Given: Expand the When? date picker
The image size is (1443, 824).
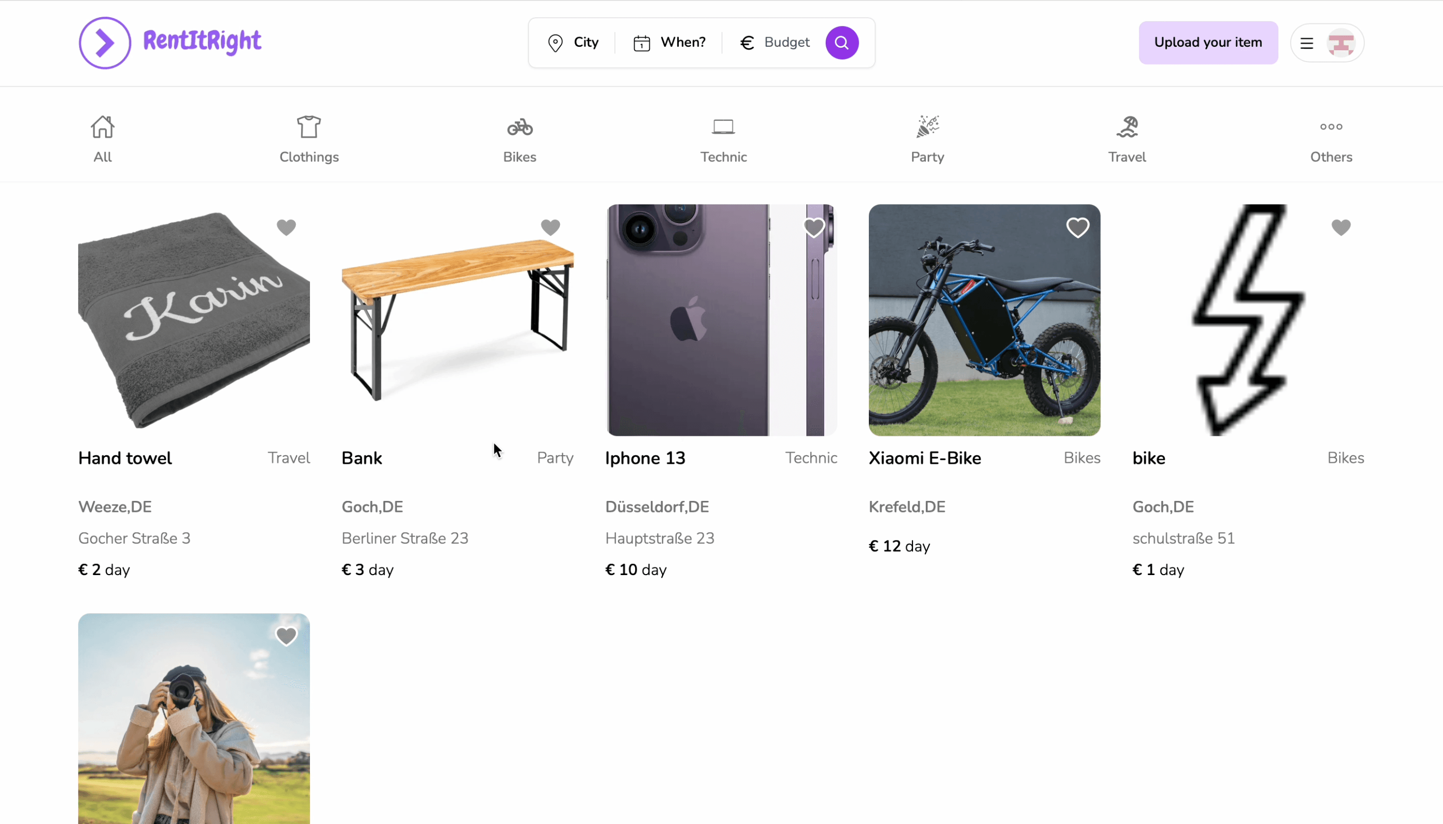Looking at the screenshot, I should 670,43.
